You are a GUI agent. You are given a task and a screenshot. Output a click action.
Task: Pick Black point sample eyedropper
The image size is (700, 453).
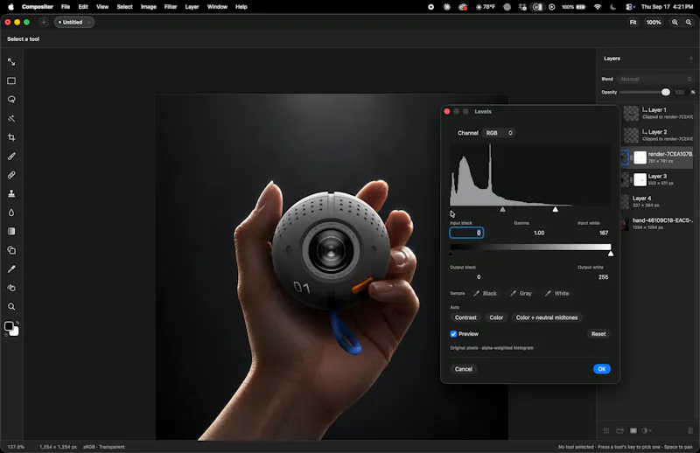486,293
